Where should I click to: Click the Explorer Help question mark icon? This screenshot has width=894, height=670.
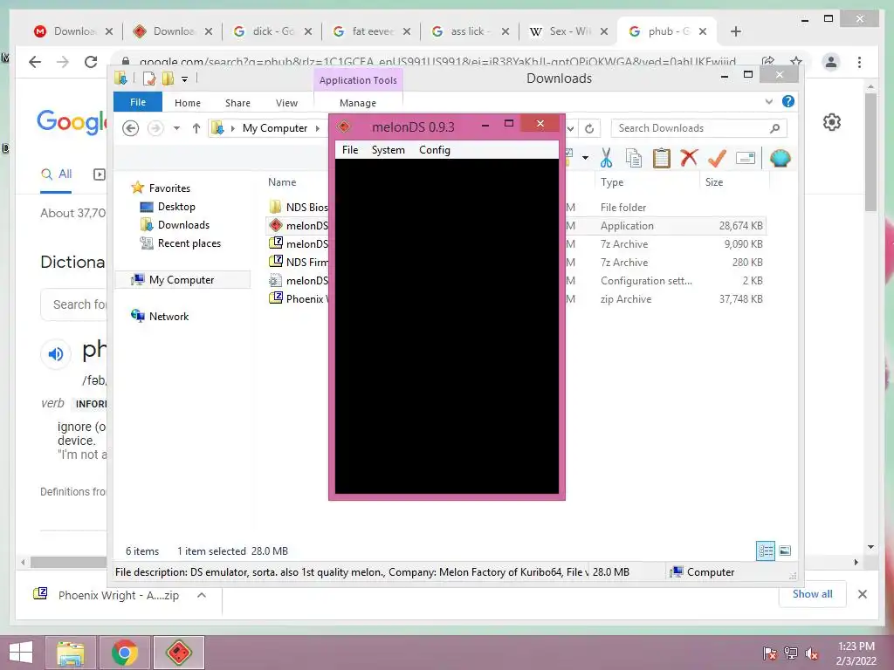coord(788,101)
